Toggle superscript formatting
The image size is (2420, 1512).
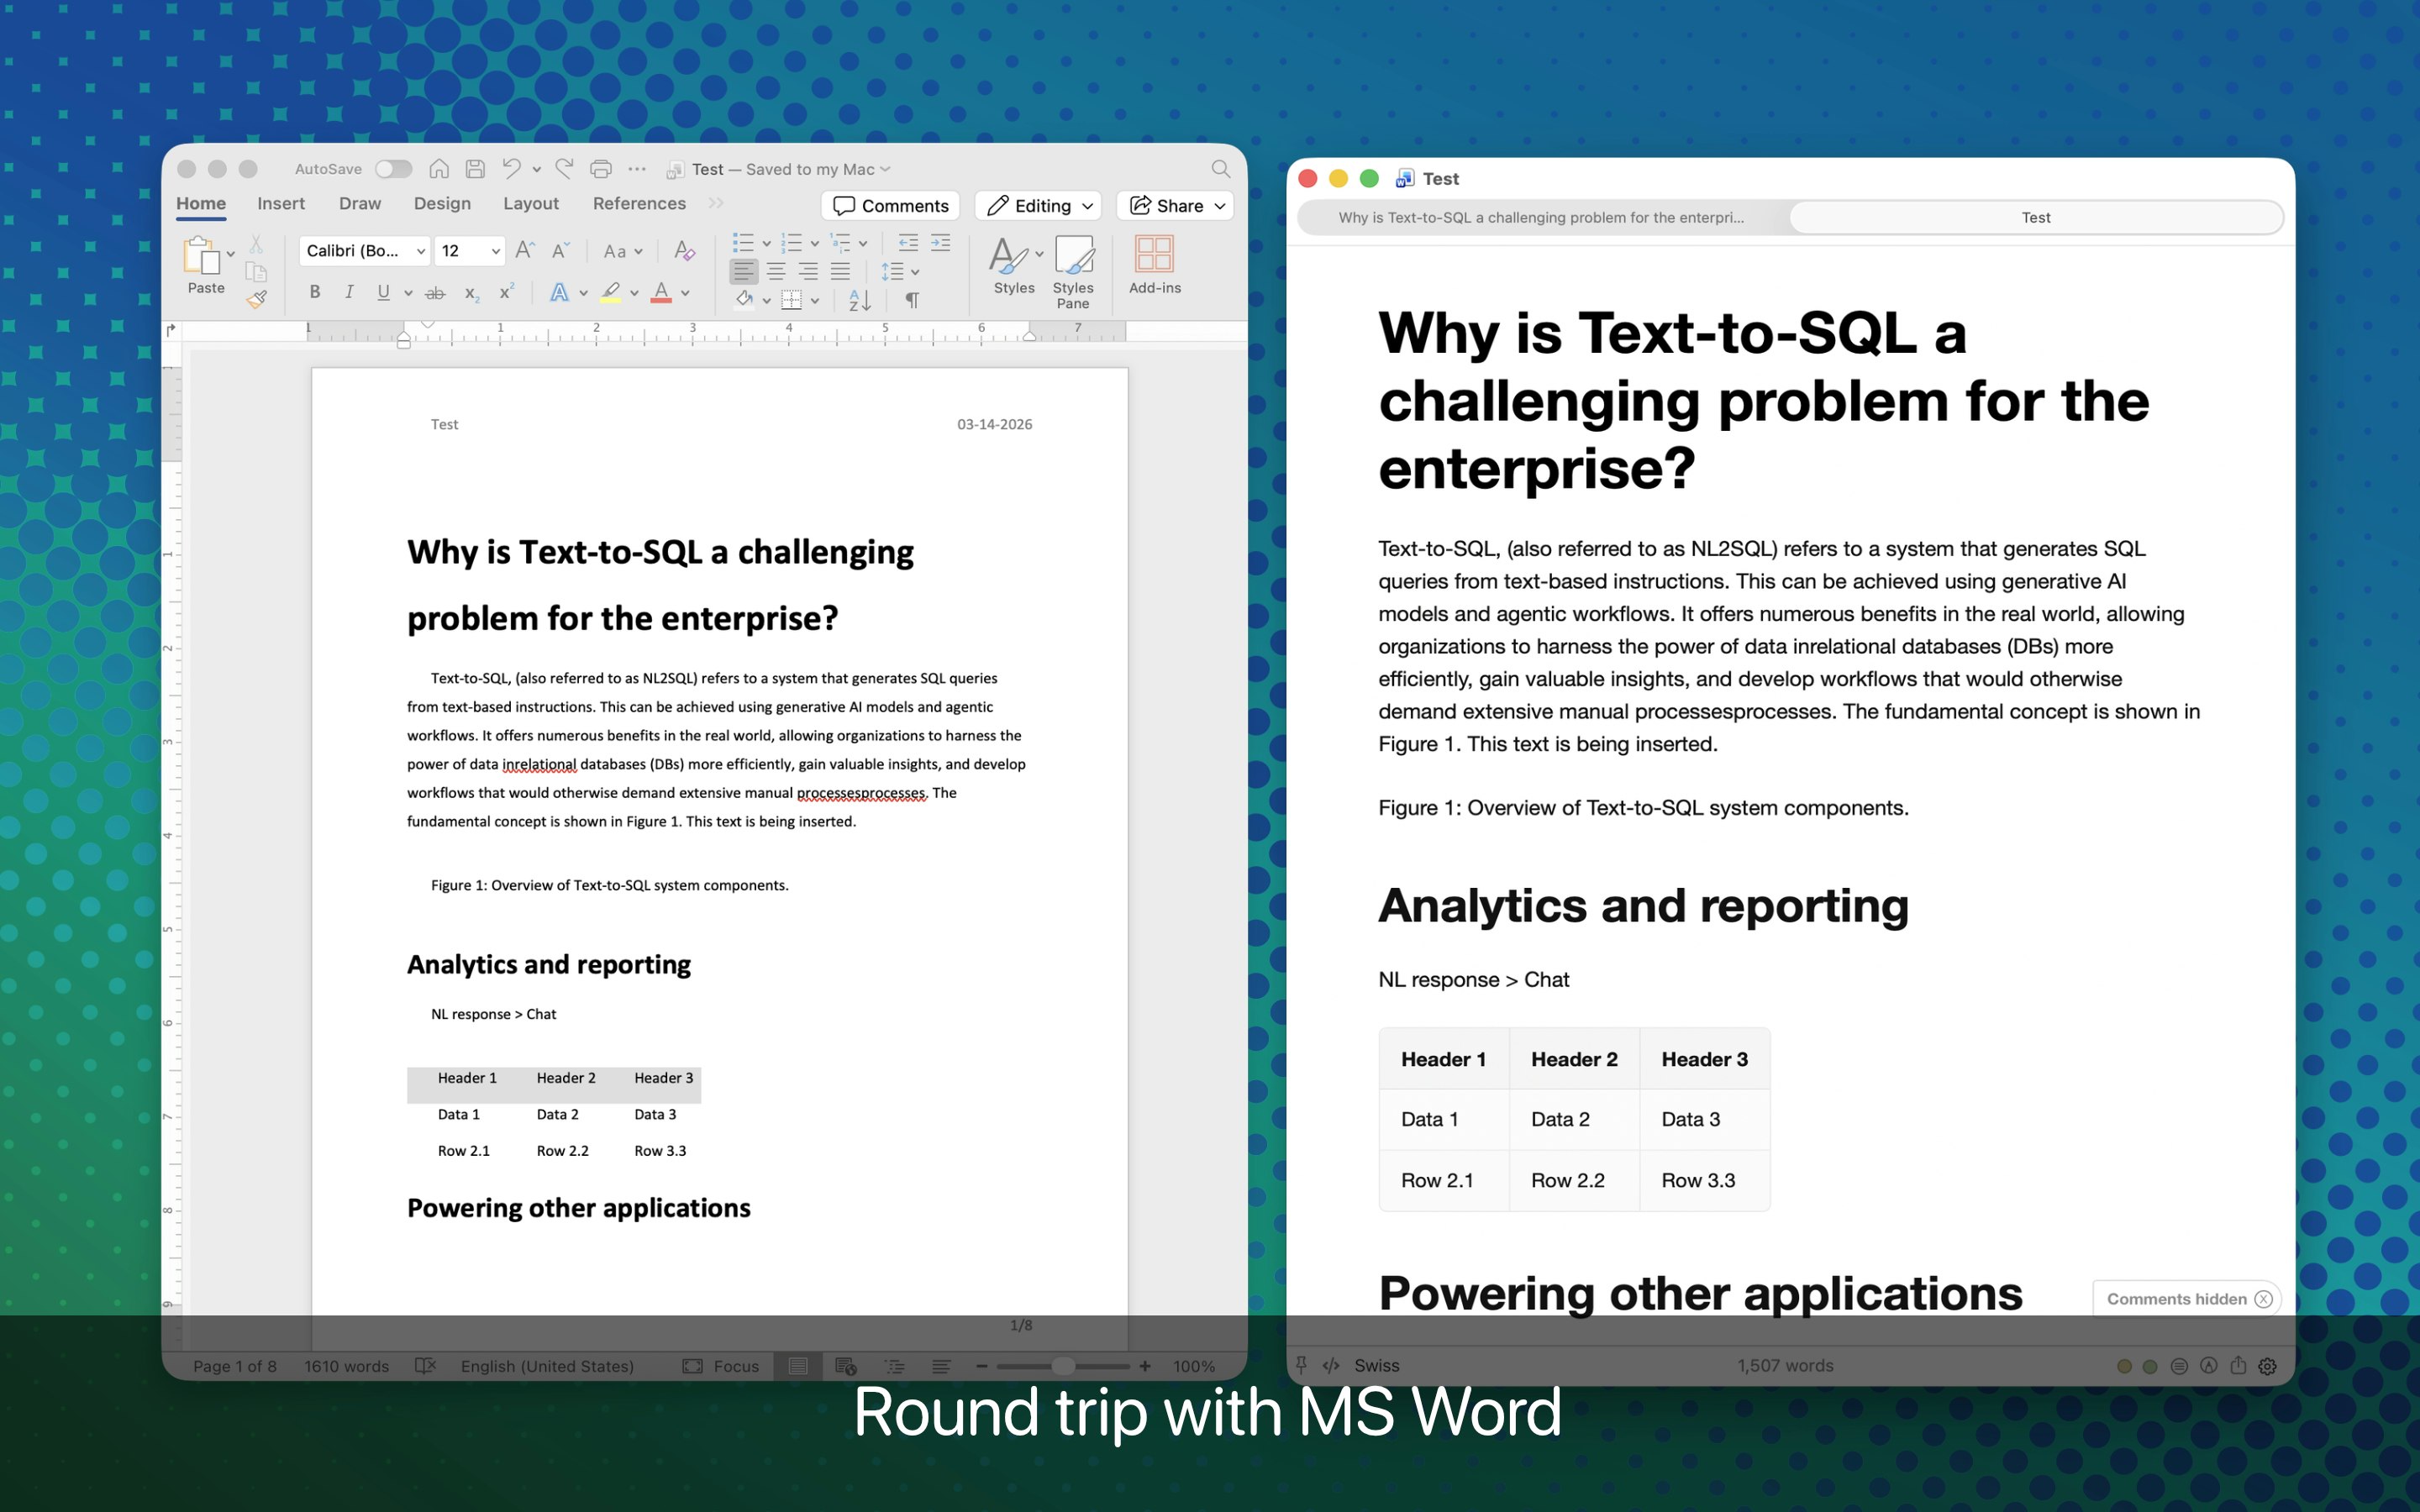[507, 292]
